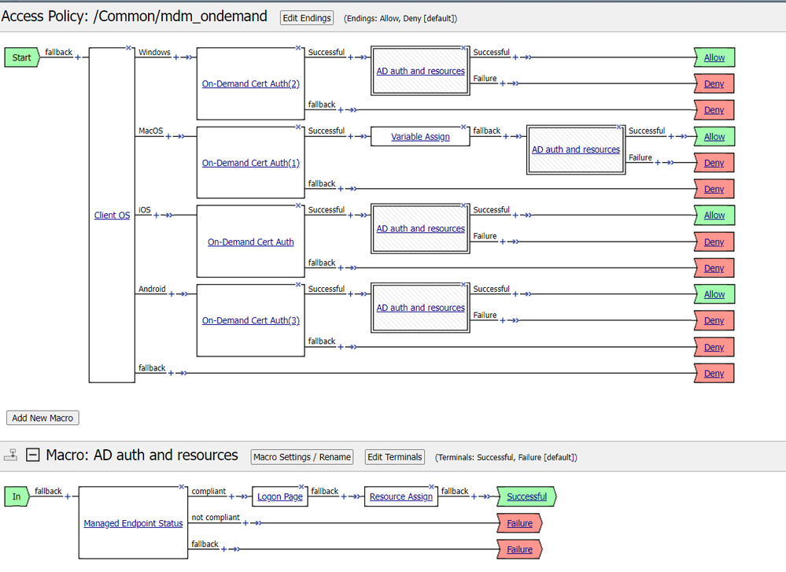This screenshot has height=572, width=786.
Task: Remove On-Demand Cert Auth(2) using its X
Action: (299, 48)
